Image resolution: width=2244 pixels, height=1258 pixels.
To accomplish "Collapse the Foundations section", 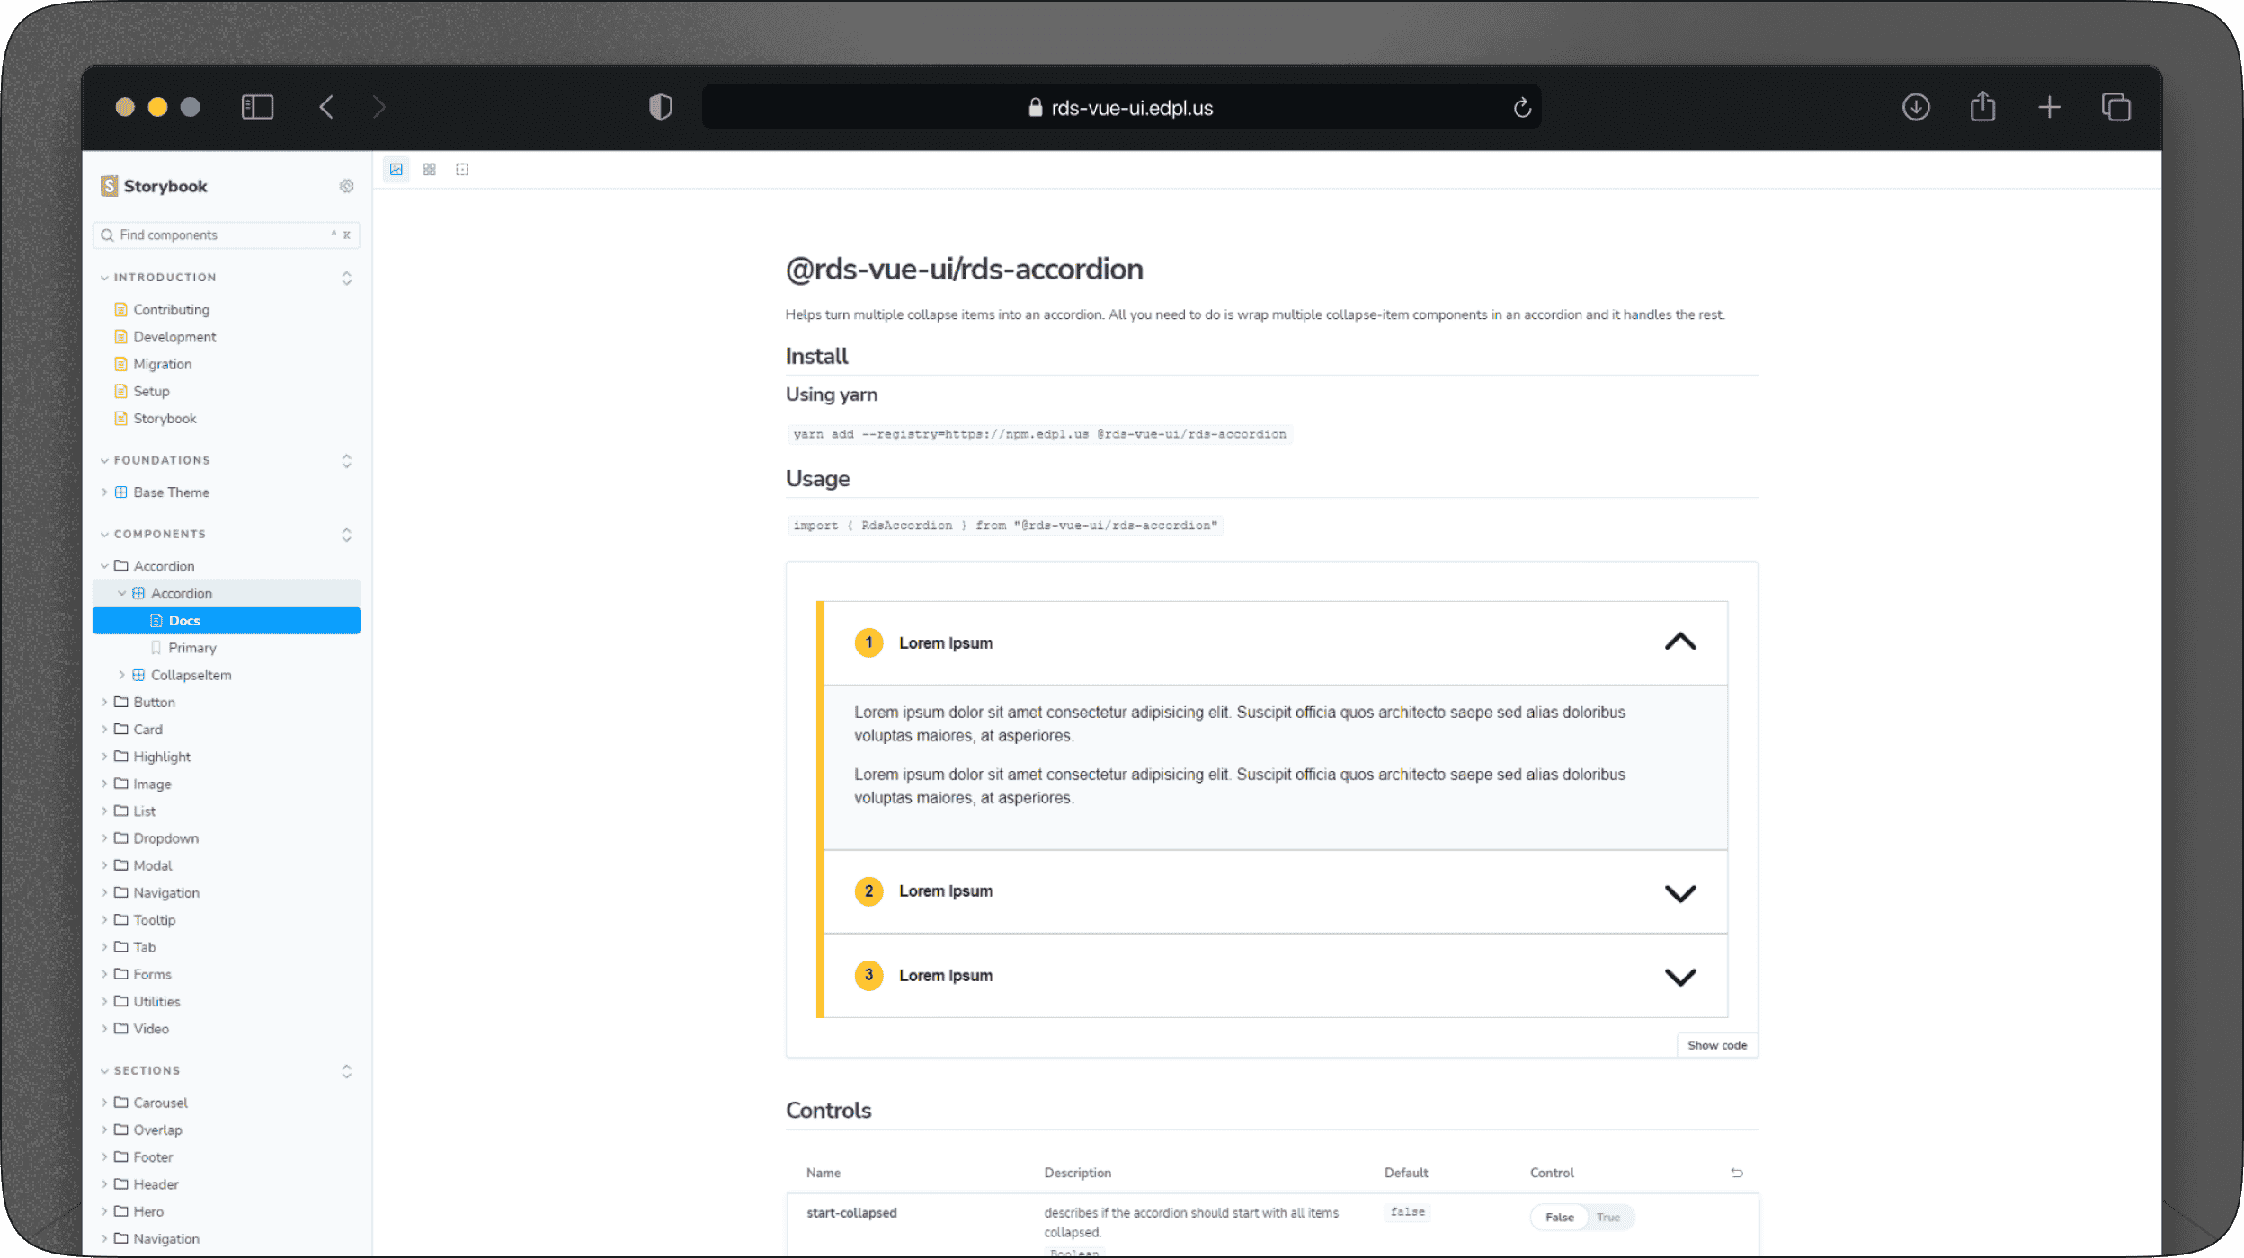I will [x=155, y=460].
